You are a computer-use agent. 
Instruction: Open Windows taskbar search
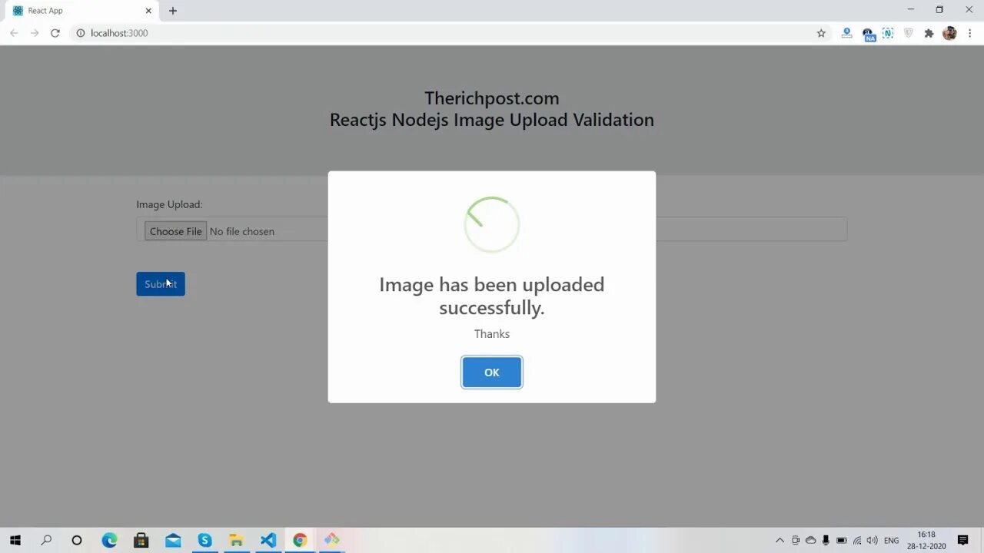(46, 540)
